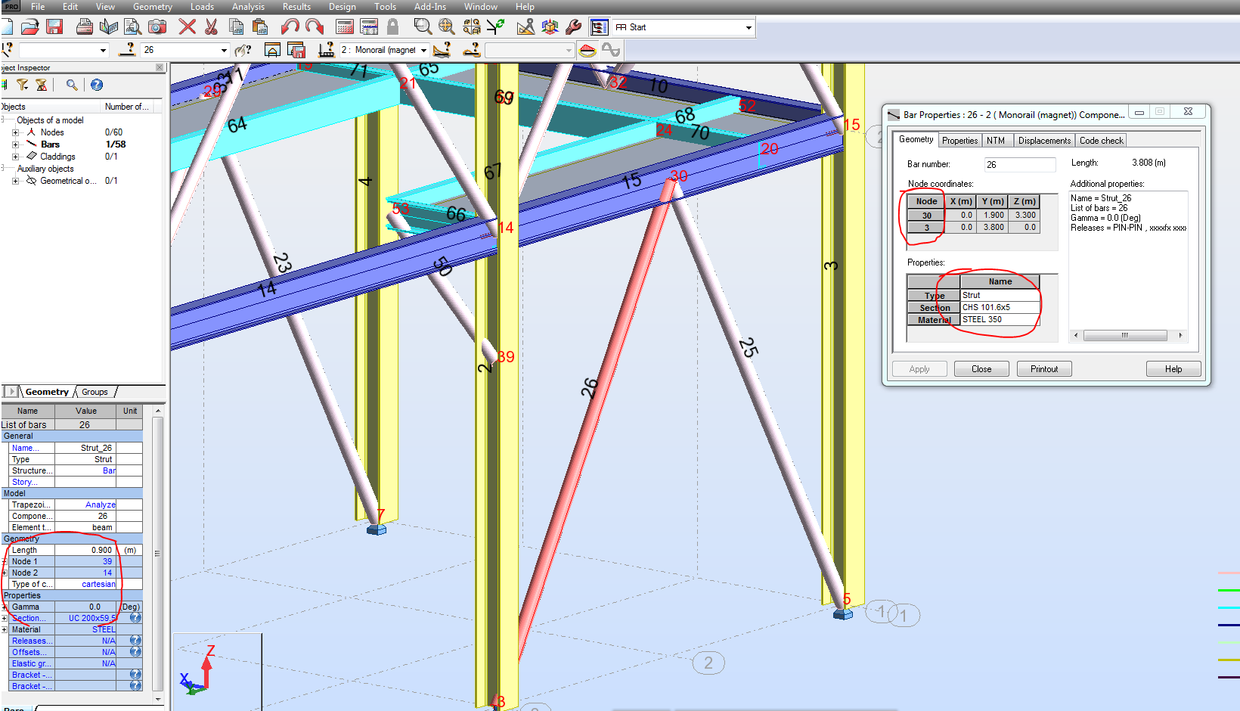Click the Zoom all view icon
The width and height of the screenshot is (1240, 711).
(447, 27)
